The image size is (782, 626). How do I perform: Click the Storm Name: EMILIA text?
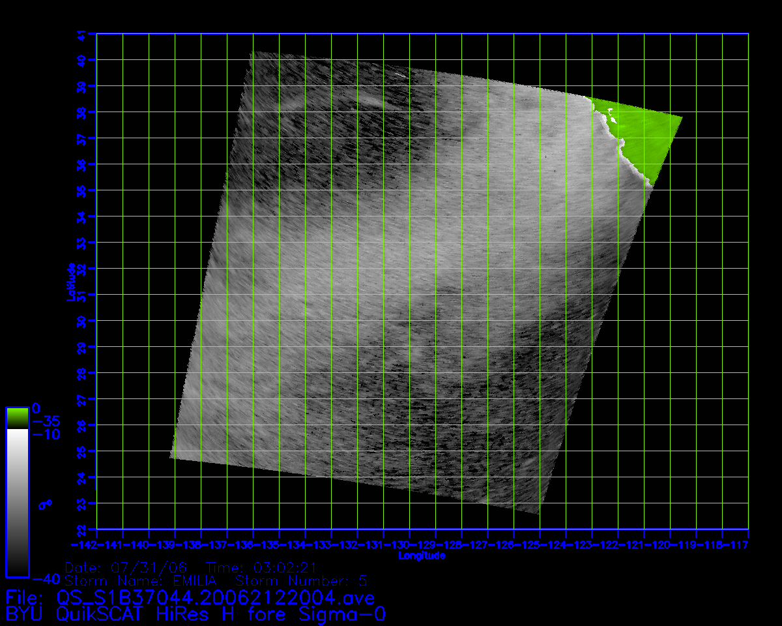pyautogui.click(x=143, y=580)
